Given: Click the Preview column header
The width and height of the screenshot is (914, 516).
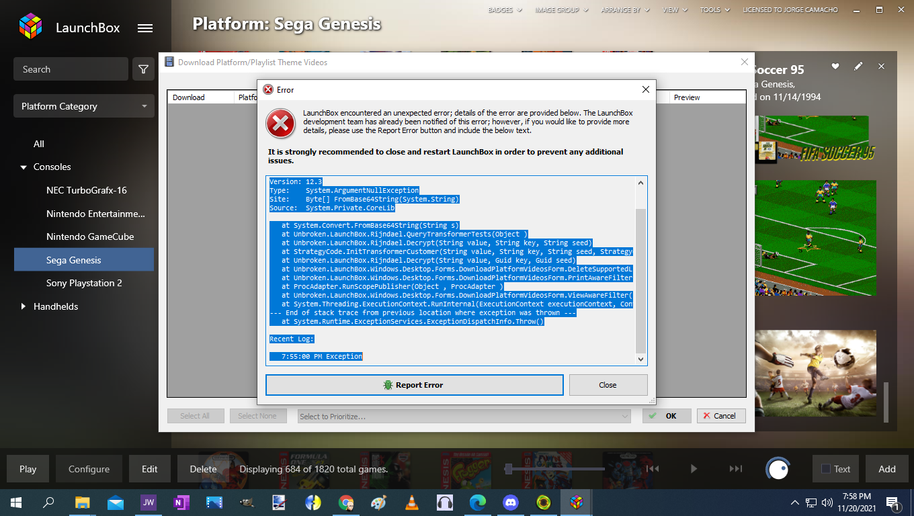Looking at the screenshot, I should coord(708,97).
